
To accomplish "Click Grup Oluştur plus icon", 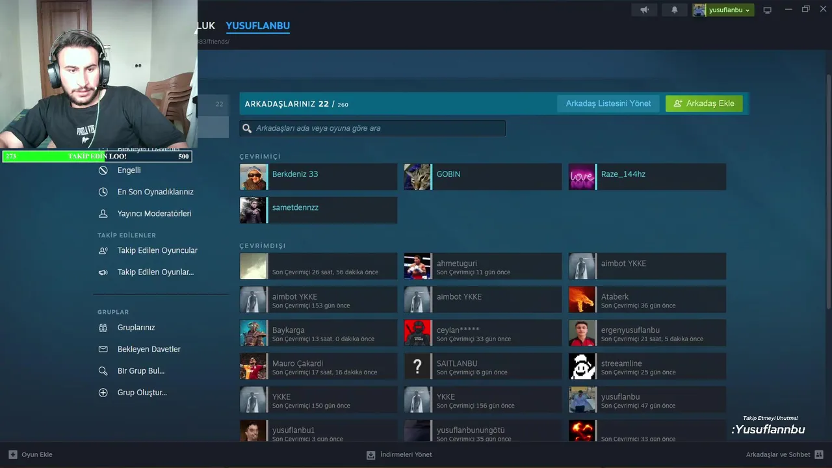I will point(103,393).
